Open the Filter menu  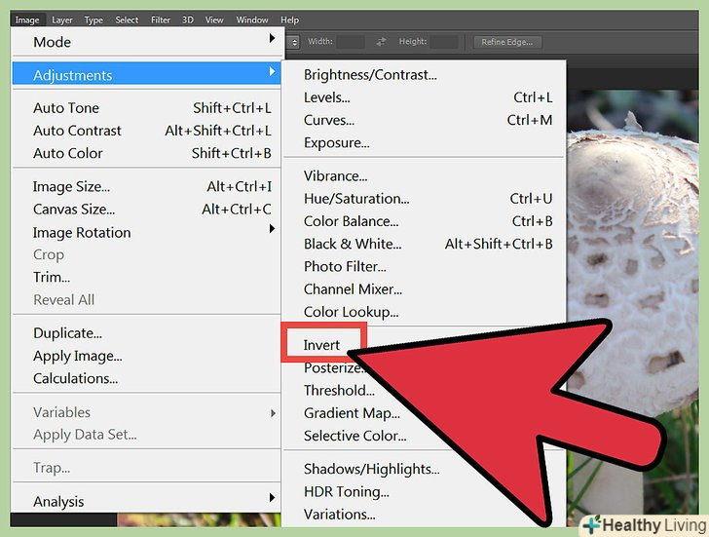161,19
